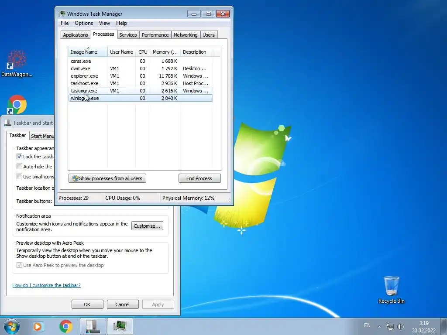Close the Windows Task Manager window
Image resolution: width=447 pixels, height=335 pixels.
click(223, 14)
